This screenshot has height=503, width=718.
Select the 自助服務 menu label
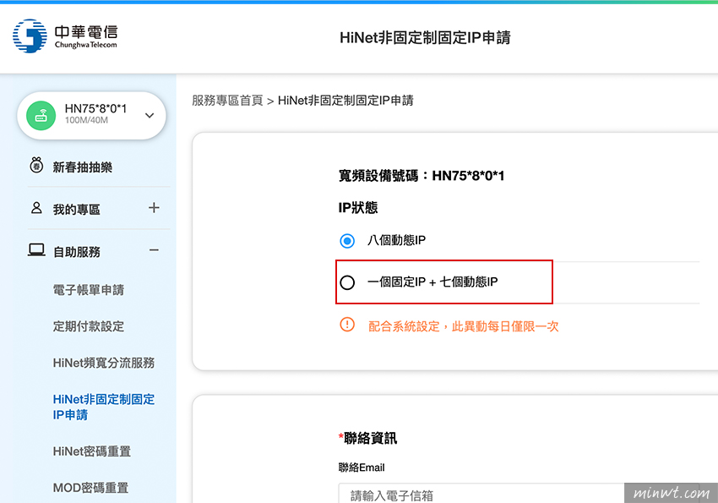tap(77, 252)
